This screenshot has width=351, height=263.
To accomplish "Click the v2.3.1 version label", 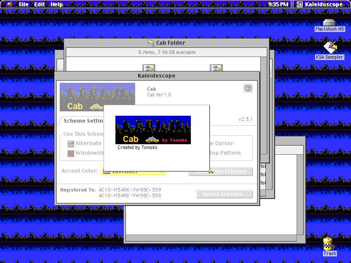I will 245,119.
